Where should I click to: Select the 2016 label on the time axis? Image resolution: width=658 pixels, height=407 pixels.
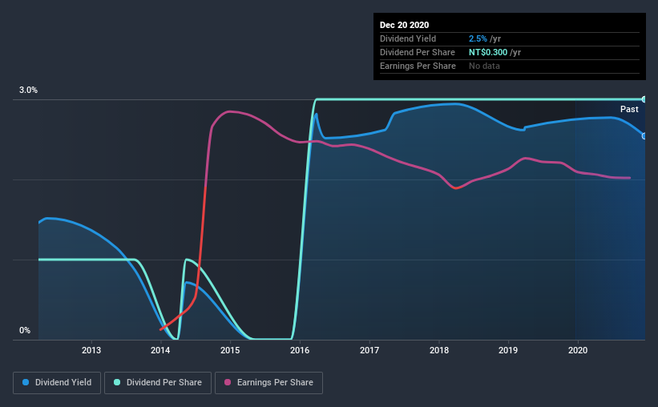(x=300, y=350)
